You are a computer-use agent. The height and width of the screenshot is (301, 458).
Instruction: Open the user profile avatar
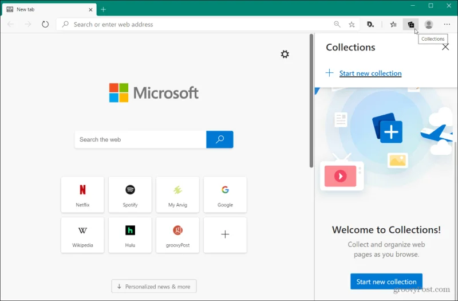pyautogui.click(x=429, y=25)
